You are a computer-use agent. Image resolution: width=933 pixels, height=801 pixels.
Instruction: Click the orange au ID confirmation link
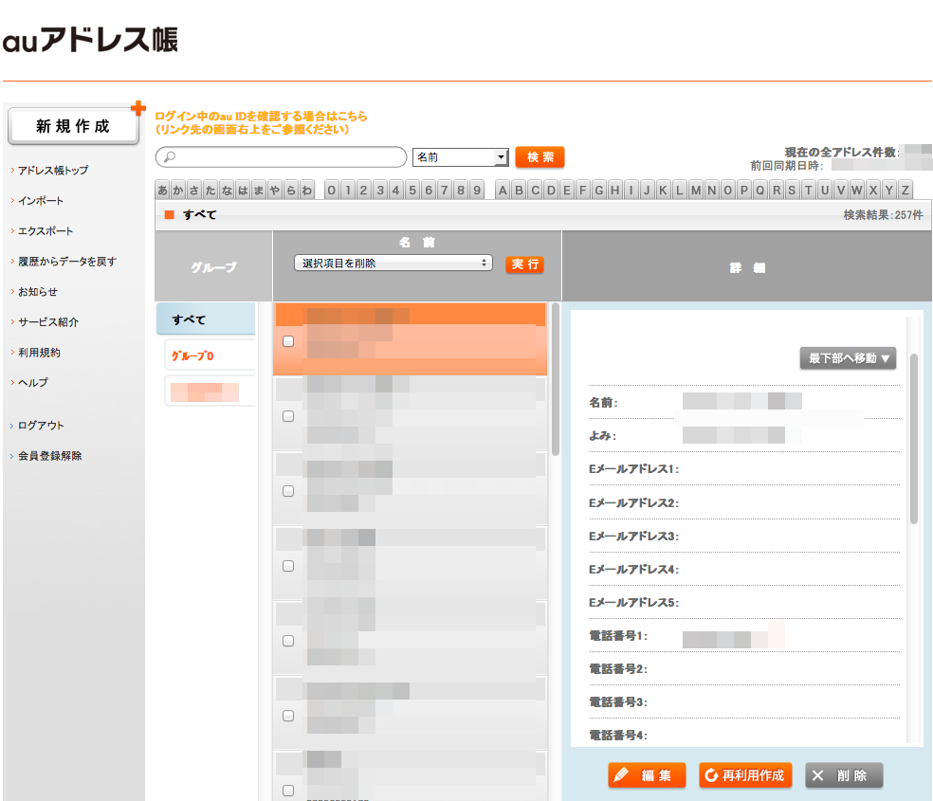pos(261,122)
